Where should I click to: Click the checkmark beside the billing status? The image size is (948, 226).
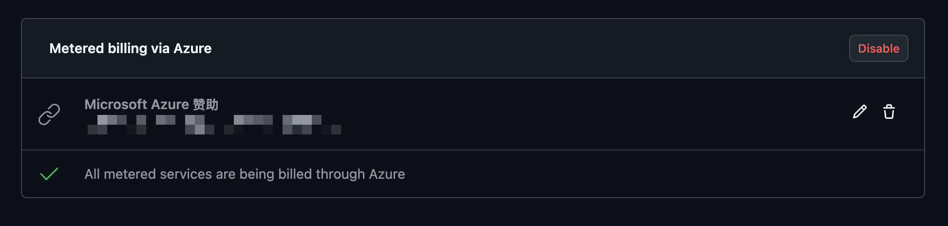click(x=49, y=174)
